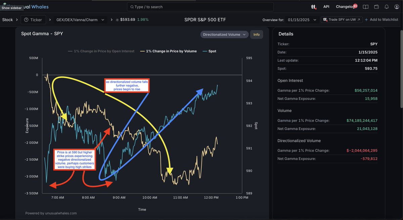Click the 'Spot Gamma - SPY' chart title
Screen dimensions: 403x220
pyautogui.click(x=42, y=34)
